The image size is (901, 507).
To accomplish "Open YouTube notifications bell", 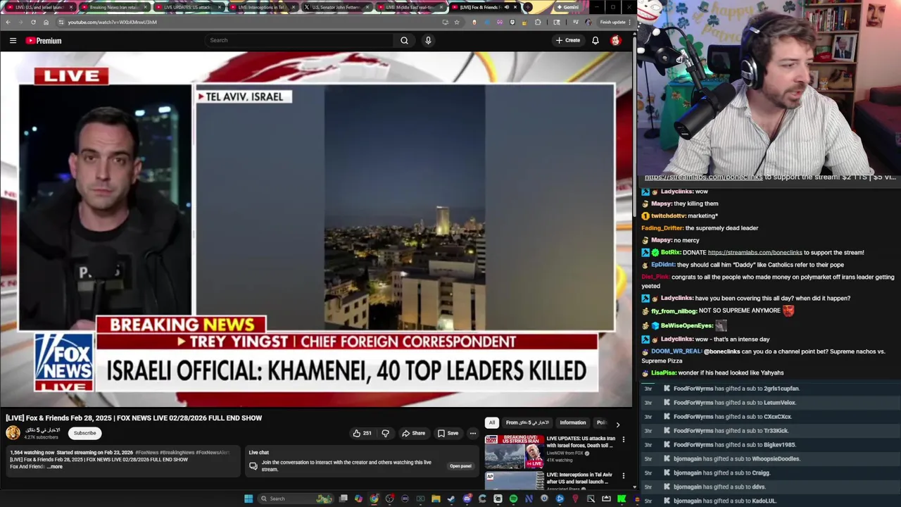I will [596, 40].
